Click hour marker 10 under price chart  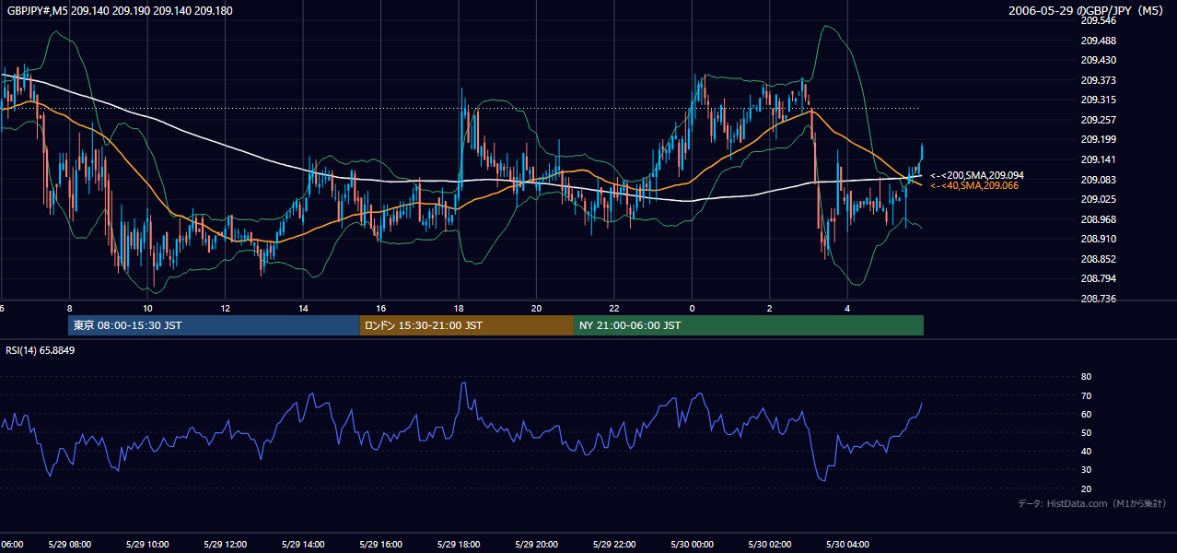click(147, 308)
